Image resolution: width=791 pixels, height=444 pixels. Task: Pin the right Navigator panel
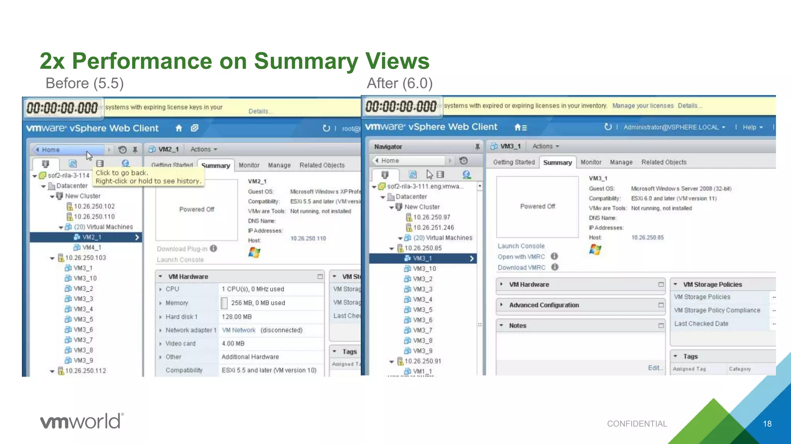click(477, 147)
